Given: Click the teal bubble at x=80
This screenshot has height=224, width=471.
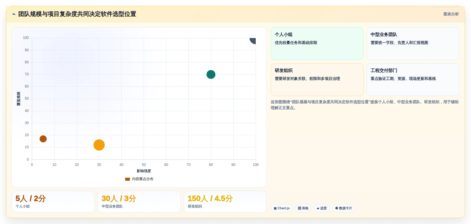Looking at the screenshot, I should pyautogui.click(x=211, y=75).
